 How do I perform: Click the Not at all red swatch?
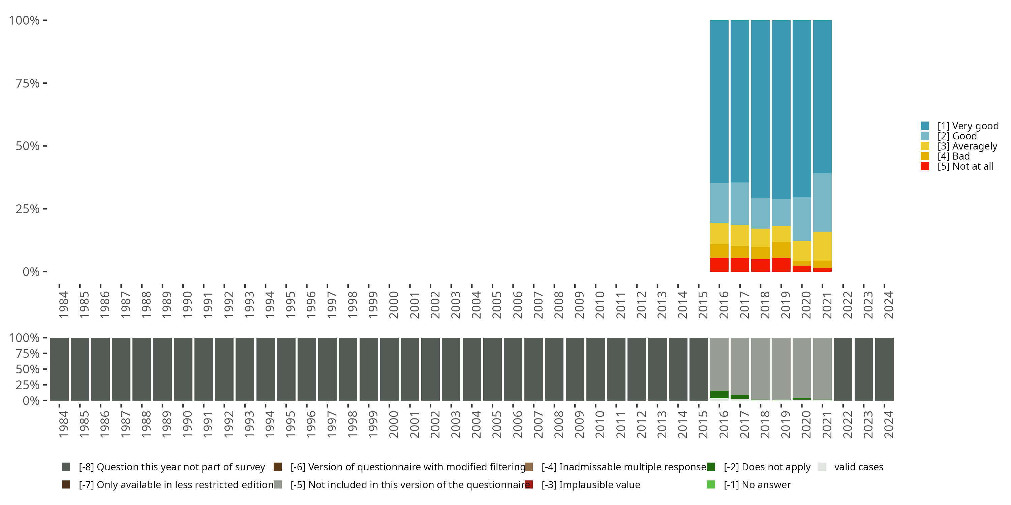pos(925,166)
